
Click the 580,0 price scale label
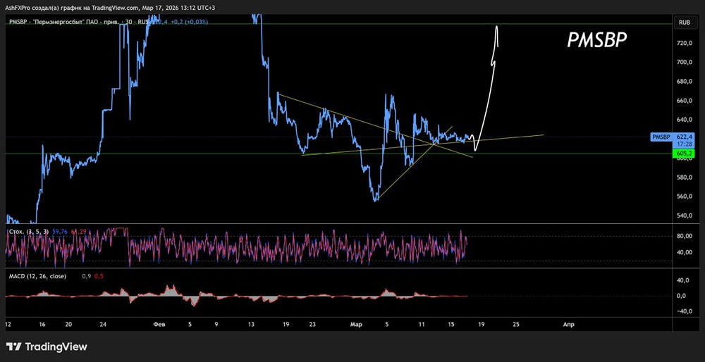(x=686, y=177)
